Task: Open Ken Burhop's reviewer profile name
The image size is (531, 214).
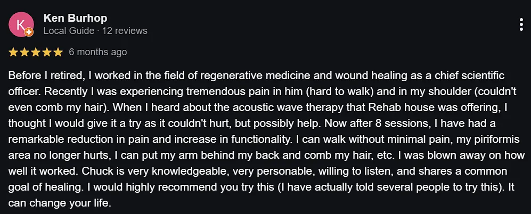Action: (75, 18)
